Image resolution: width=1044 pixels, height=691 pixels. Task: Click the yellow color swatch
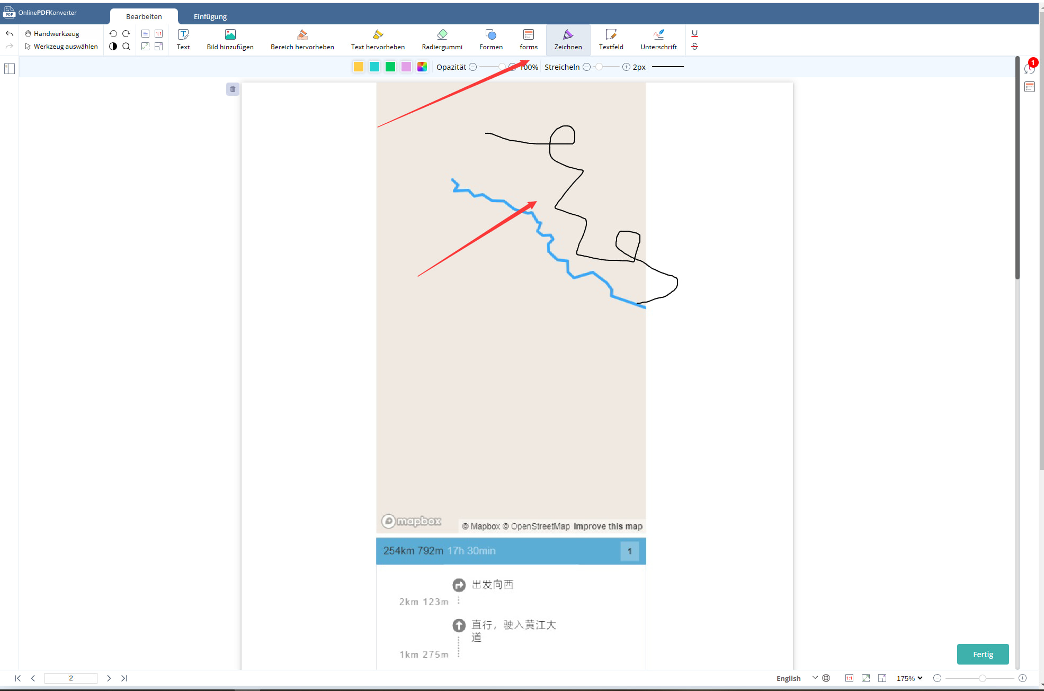coord(358,66)
